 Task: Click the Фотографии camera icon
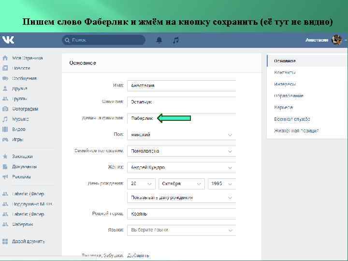click(5, 109)
